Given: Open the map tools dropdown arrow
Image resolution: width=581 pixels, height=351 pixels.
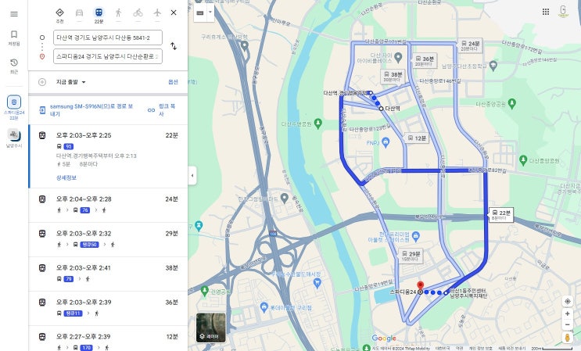Looking at the screenshot, I should click(210, 13).
